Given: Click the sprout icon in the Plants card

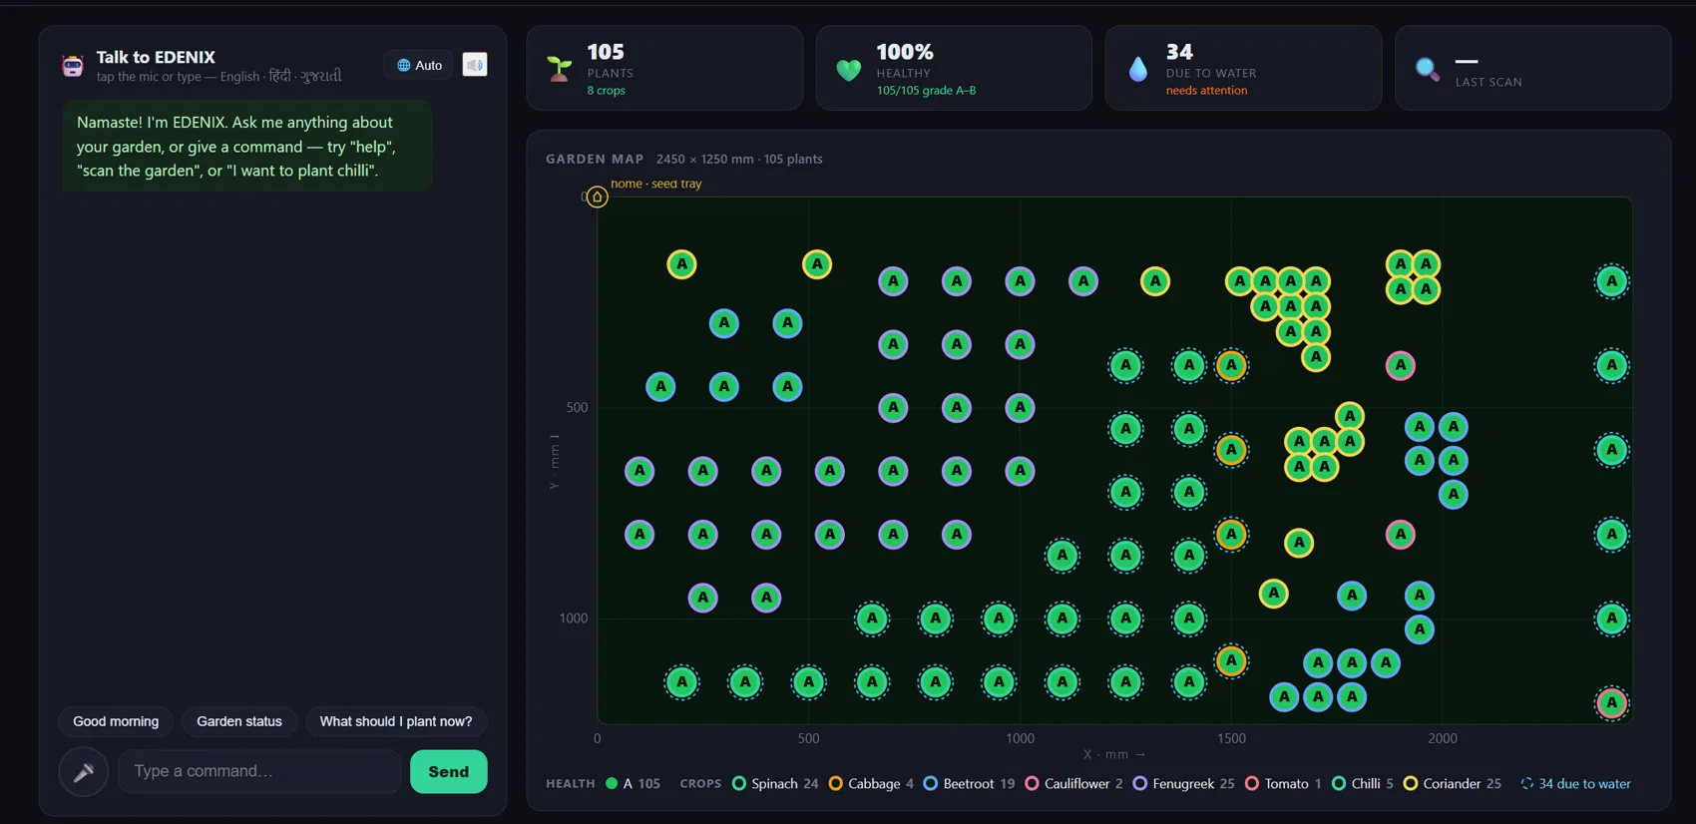Looking at the screenshot, I should 560,68.
